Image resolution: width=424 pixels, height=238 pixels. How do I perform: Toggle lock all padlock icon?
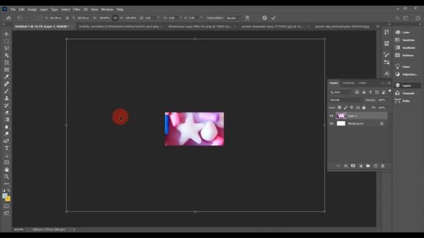click(364, 108)
